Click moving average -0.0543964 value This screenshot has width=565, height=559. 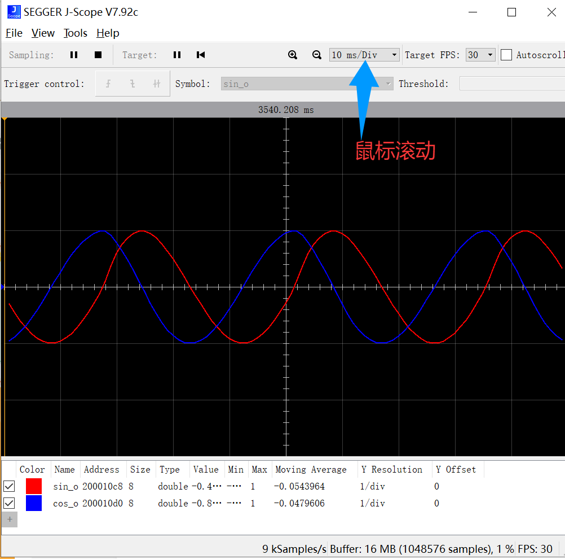[x=299, y=487]
